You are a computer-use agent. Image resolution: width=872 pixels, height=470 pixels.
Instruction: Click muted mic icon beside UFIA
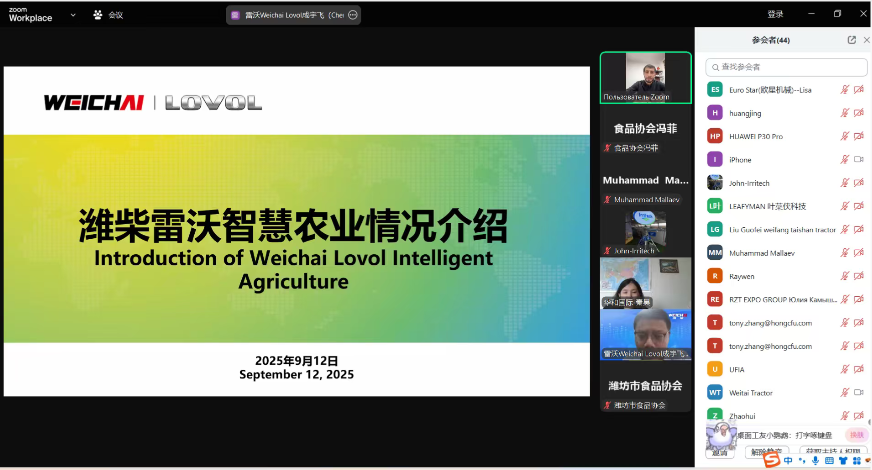tap(844, 369)
